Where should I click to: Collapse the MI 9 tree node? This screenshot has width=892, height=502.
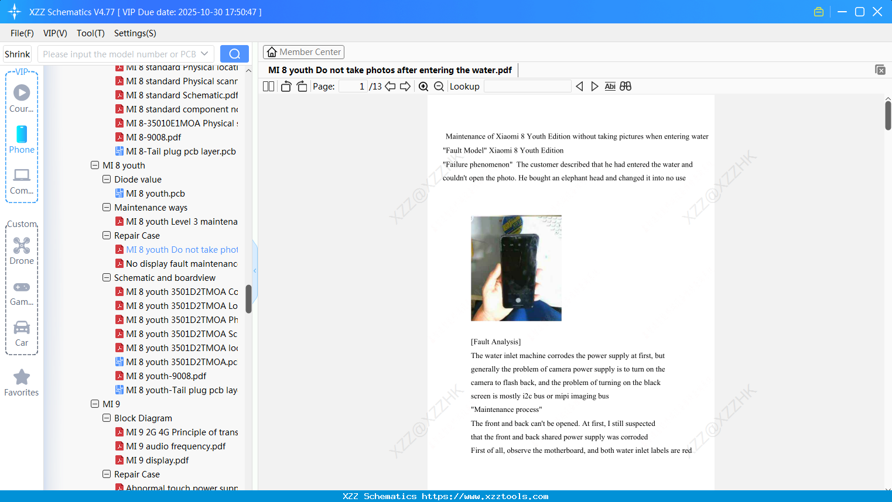[95, 404]
